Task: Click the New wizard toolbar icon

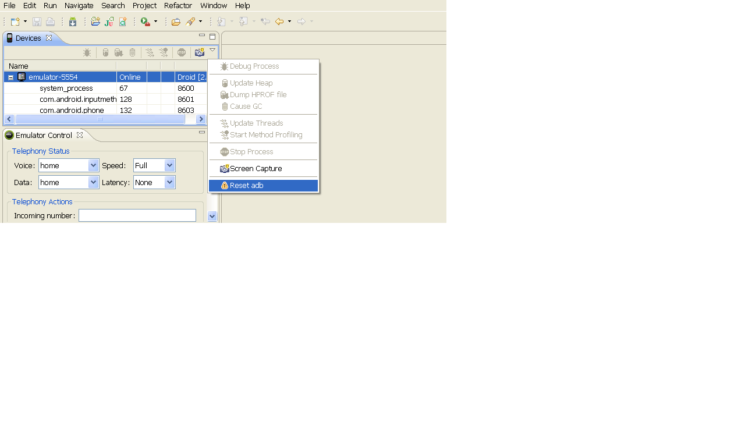Action: tap(15, 22)
